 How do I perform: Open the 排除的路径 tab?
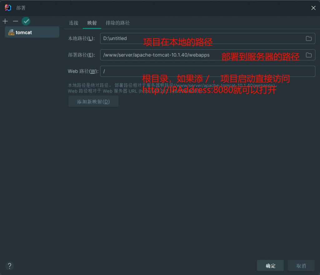pos(117,23)
